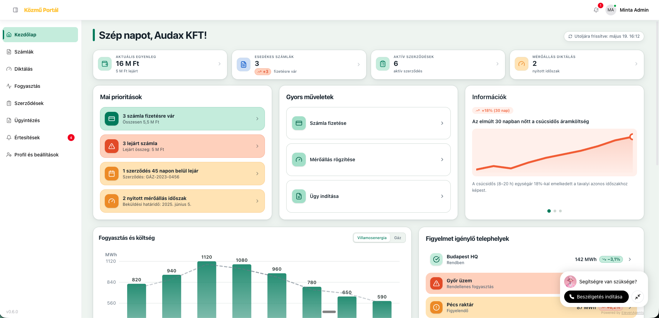
Task: Click the Ügyintézés file icon
Action: (x=9, y=120)
